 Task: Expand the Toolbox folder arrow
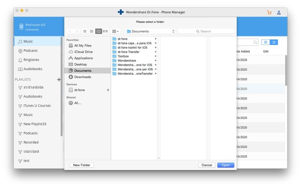156,56
